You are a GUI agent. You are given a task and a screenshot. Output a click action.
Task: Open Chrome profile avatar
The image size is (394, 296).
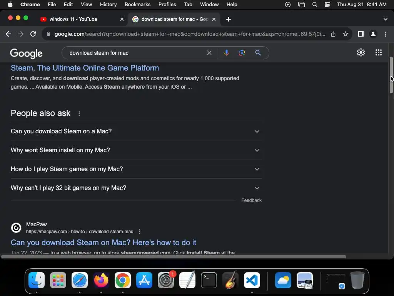(373, 34)
